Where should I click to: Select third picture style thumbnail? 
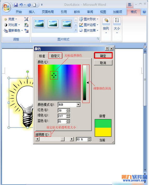pos(67,24)
